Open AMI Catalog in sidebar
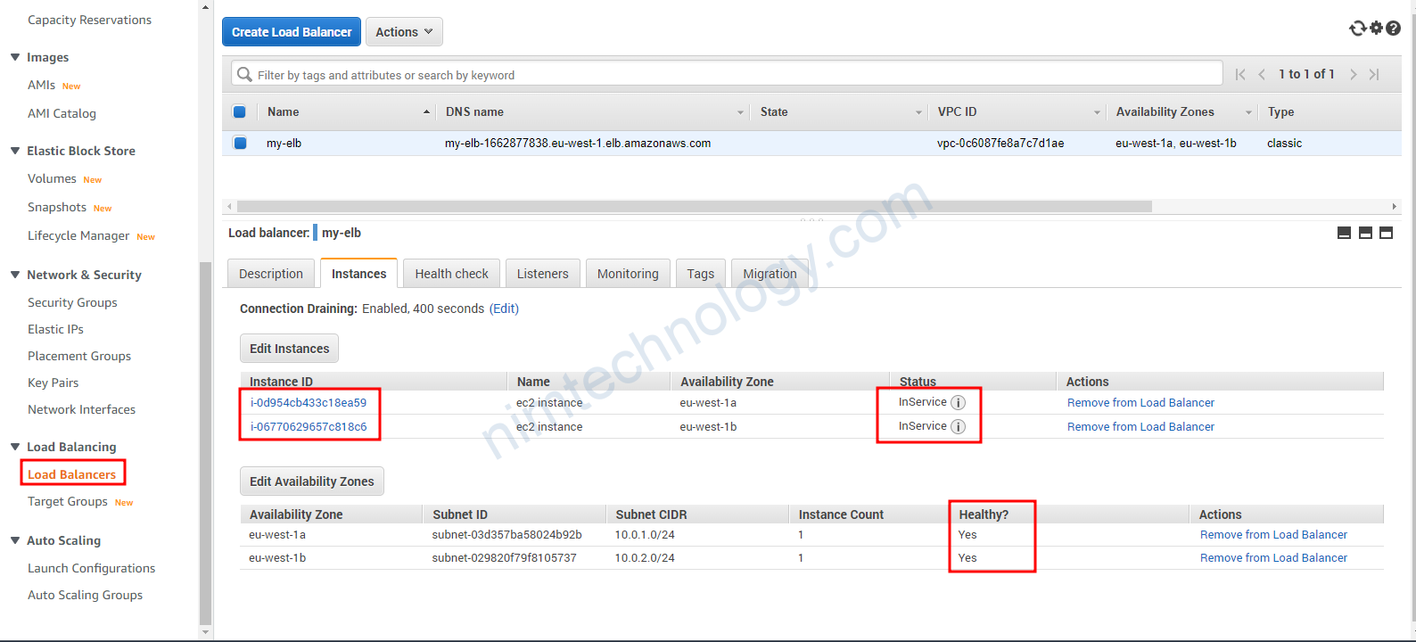 click(62, 113)
